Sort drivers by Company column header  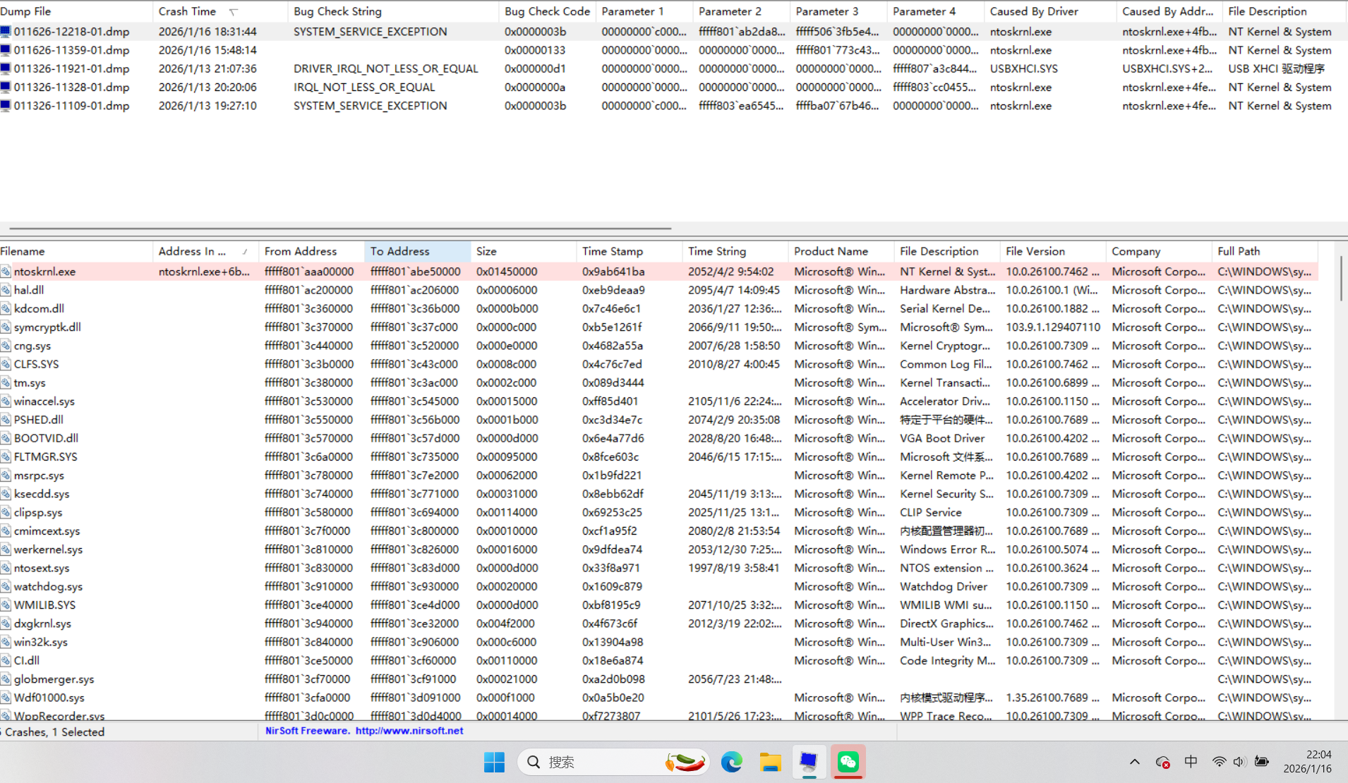[x=1158, y=251]
